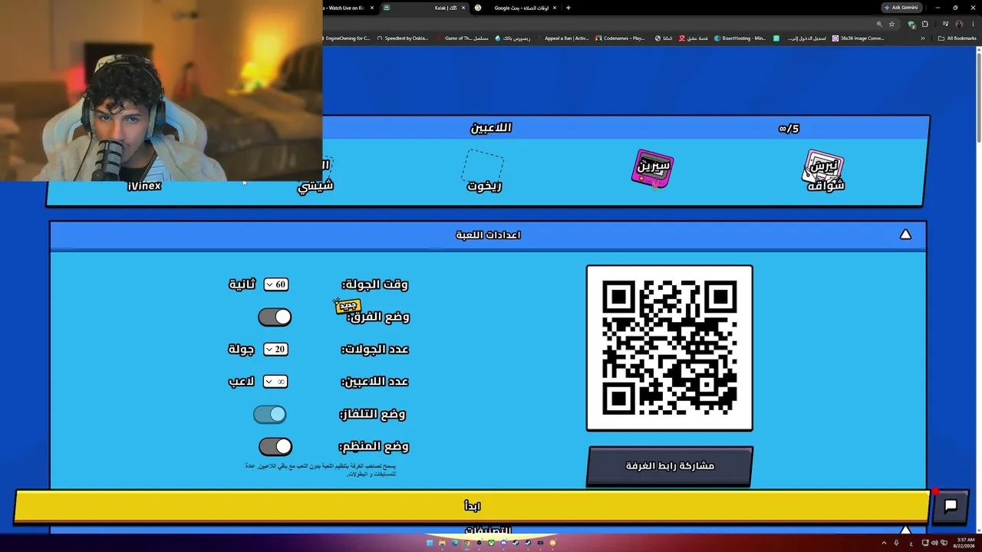Open Google Chrome on the taskbar
982x552 pixels.
point(466,543)
